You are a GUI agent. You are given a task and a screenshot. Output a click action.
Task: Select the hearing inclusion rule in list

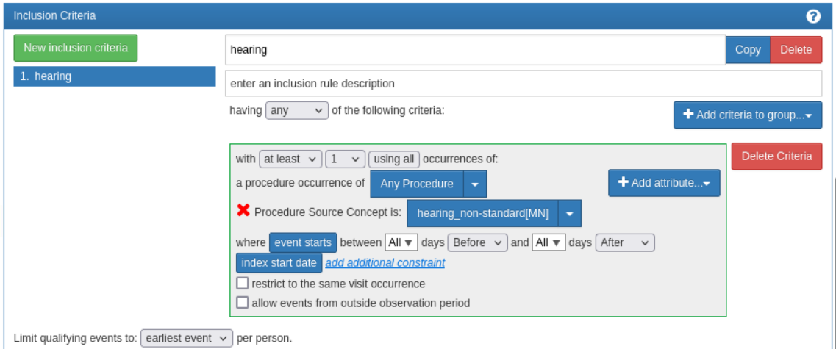(115, 76)
